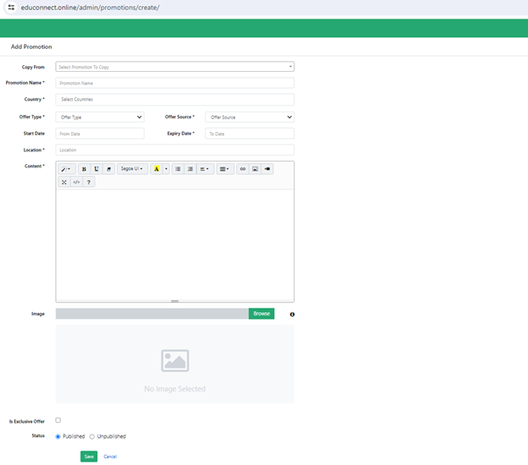Click the Save button

[89, 457]
